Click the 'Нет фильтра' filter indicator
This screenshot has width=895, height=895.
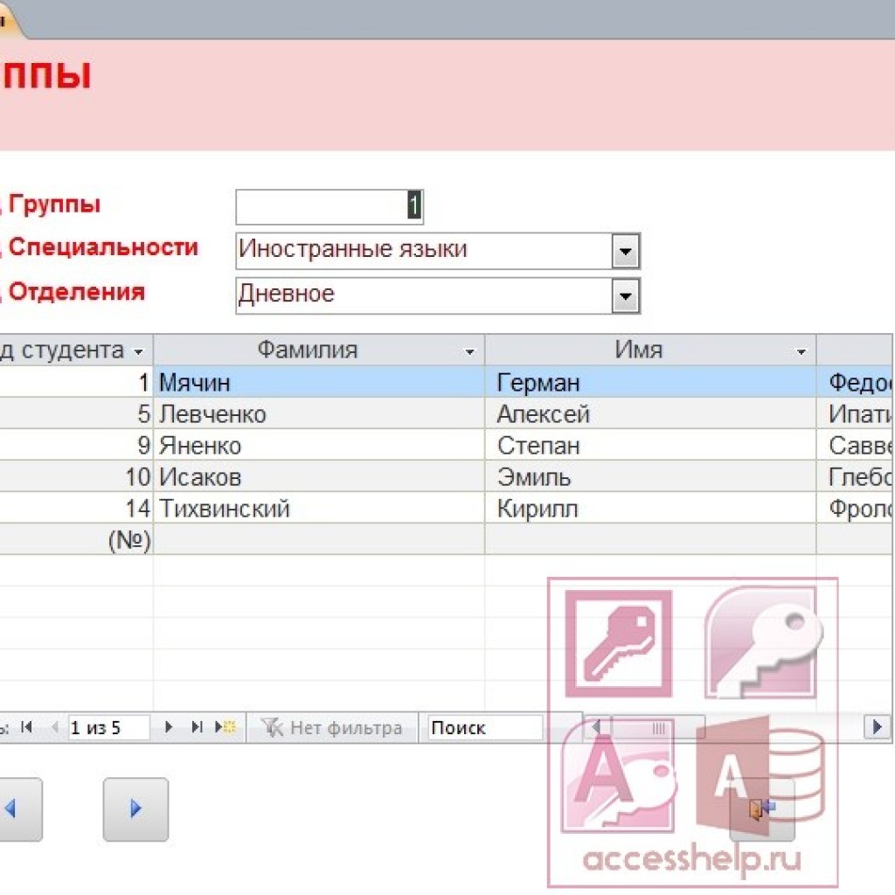[x=334, y=728]
